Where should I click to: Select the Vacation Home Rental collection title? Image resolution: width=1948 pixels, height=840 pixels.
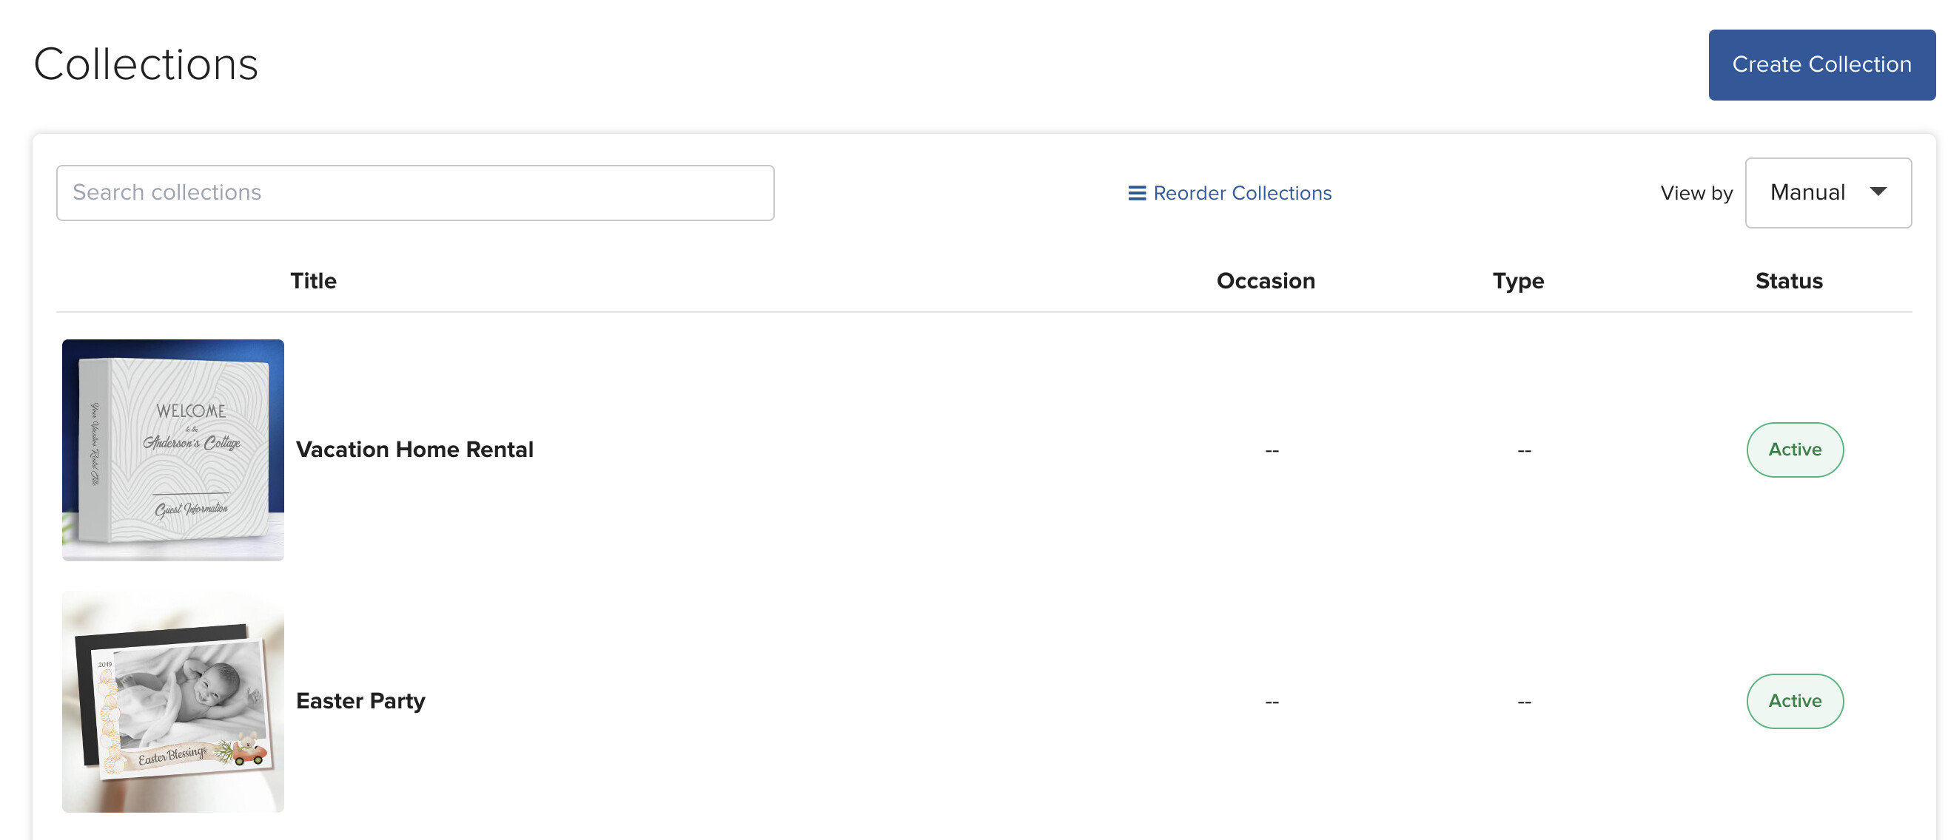click(414, 450)
